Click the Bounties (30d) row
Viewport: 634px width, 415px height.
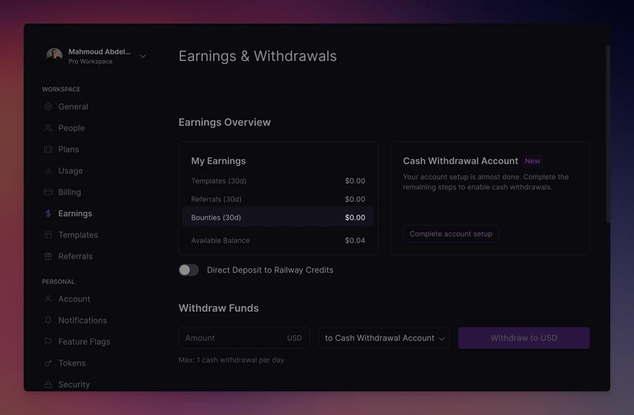pos(277,217)
